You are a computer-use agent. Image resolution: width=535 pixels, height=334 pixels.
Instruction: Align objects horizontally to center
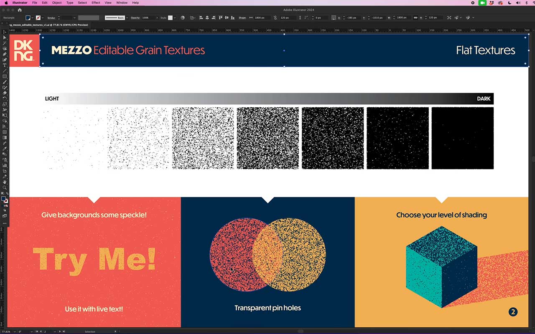pos(207,18)
